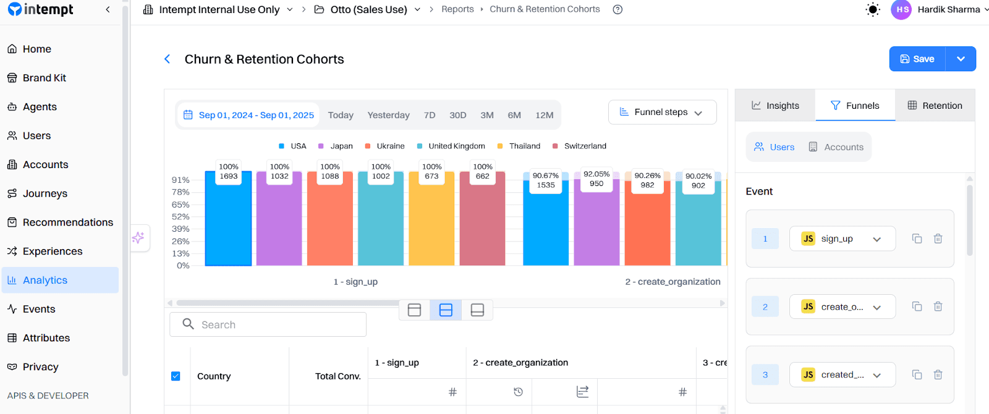
Task: Click the count hash icon under create_organization
Action: pos(682,392)
